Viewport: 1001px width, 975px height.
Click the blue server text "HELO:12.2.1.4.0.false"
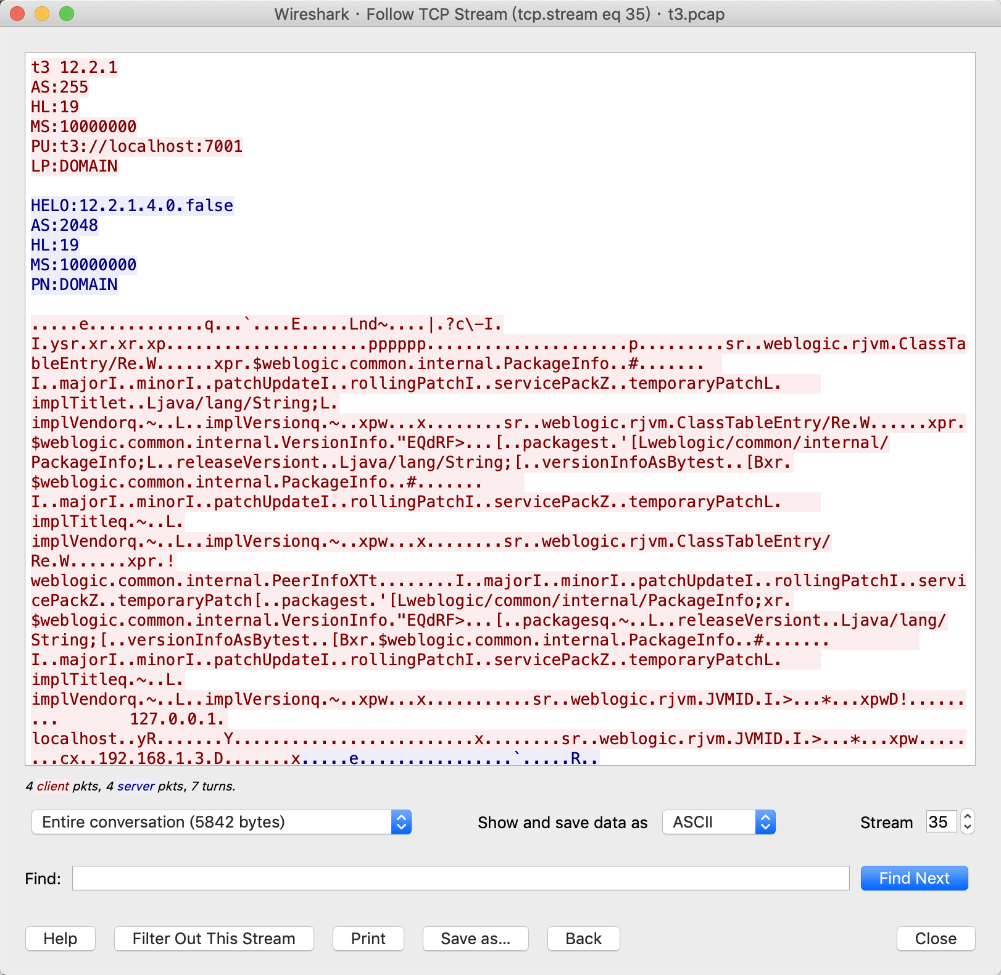[131, 205]
